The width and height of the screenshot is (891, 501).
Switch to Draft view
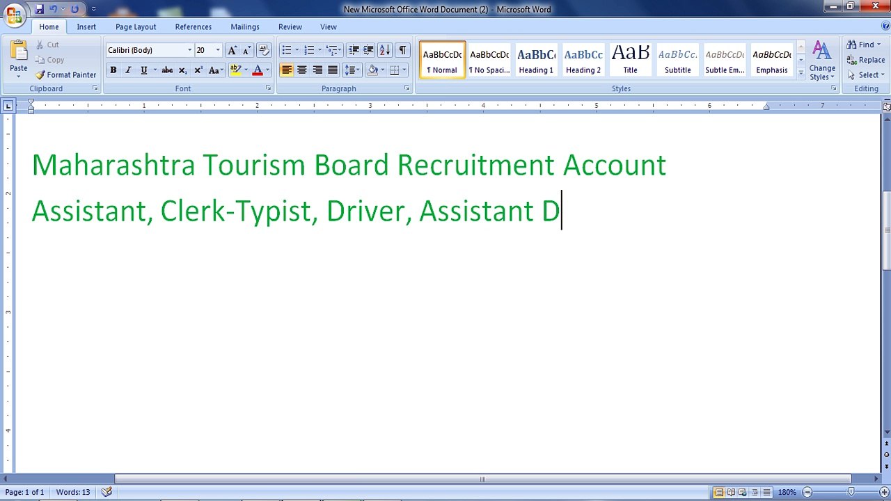pyautogui.click(x=766, y=492)
